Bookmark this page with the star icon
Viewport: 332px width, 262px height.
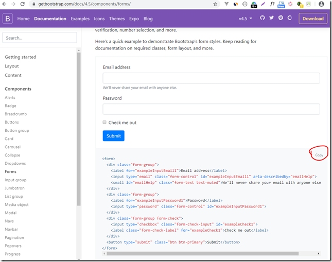click(x=215, y=4)
